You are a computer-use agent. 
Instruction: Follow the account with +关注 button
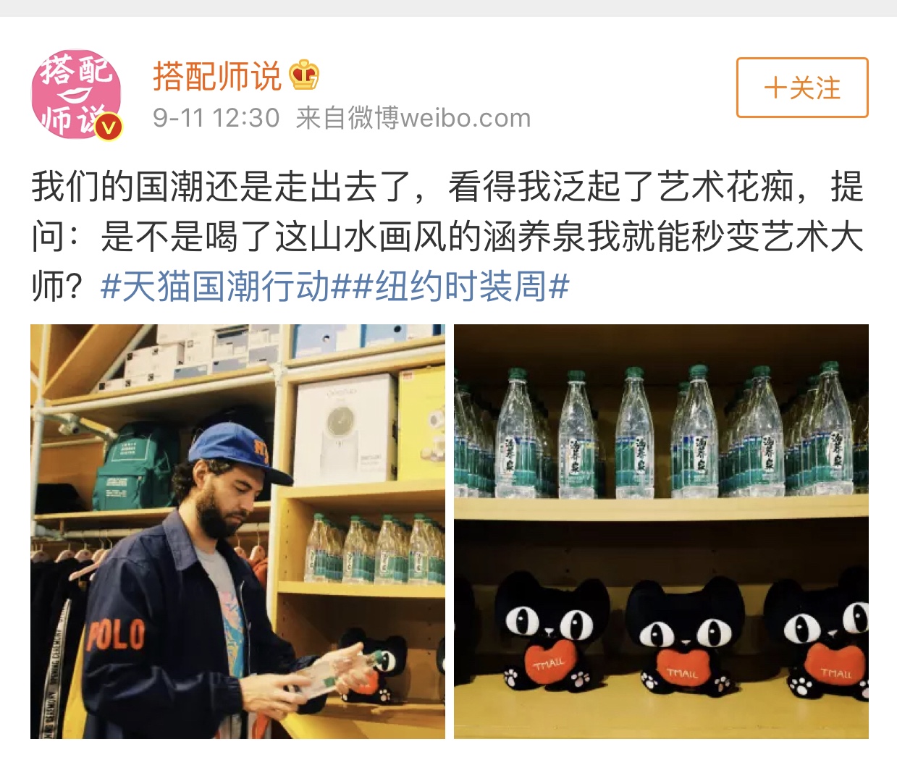802,88
